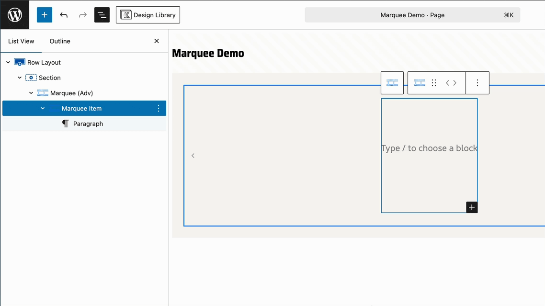Click the plus button inside the empty block

pos(472,207)
